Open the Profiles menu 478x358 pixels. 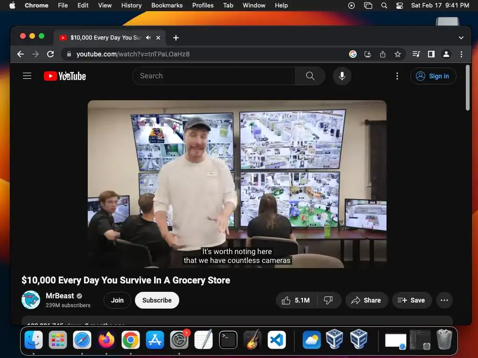(x=203, y=5)
